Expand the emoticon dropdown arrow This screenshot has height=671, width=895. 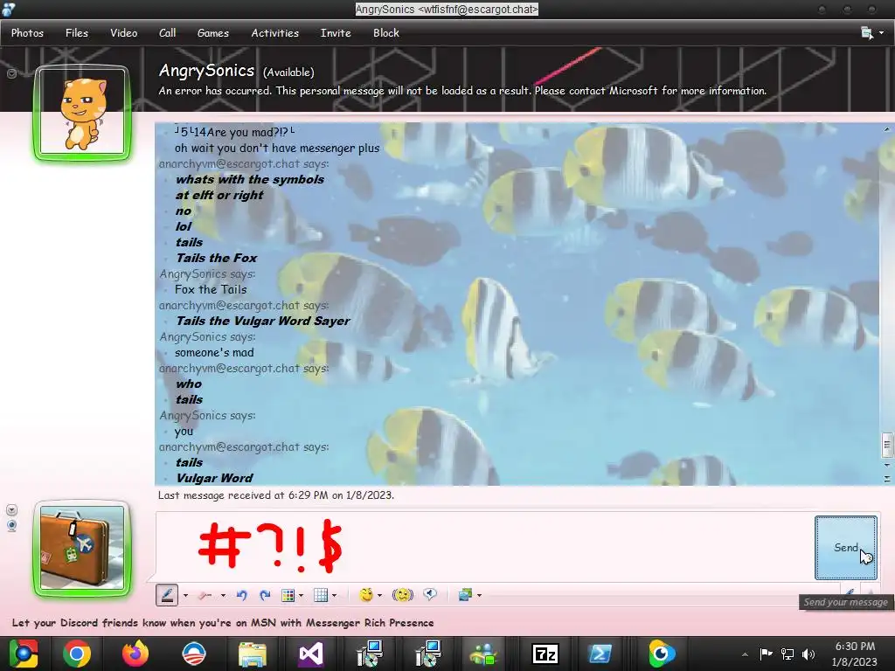379,596
